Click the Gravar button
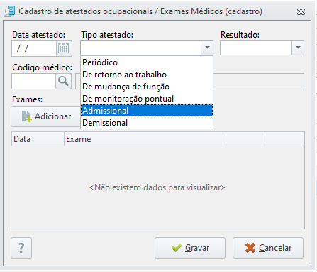Viewport: 317px width, 272px height. 190,248
